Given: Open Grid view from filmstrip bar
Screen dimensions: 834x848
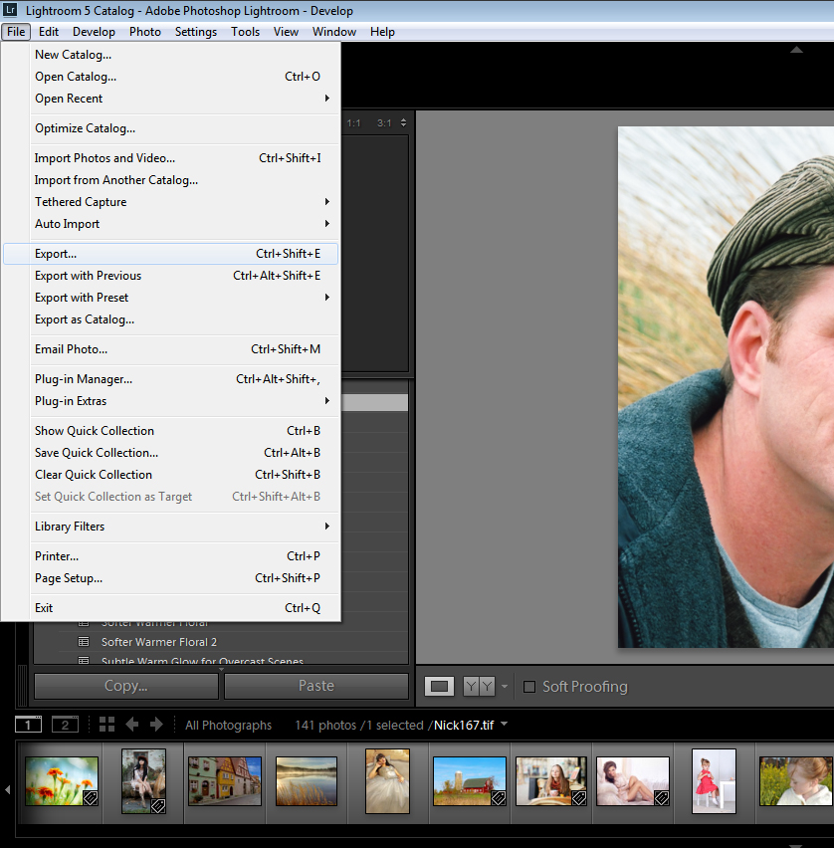Looking at the screenshot, I should (x=106, y=725).
